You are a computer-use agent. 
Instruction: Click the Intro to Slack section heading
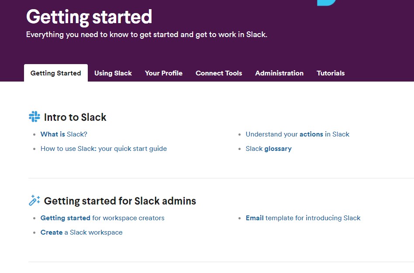[75, 117]
